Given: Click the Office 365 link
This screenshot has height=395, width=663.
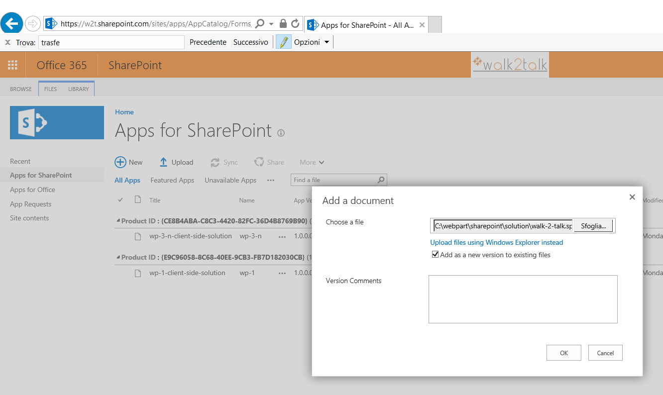Looking at the screenshot, I should pyautogui.click(x=62, y=65).
